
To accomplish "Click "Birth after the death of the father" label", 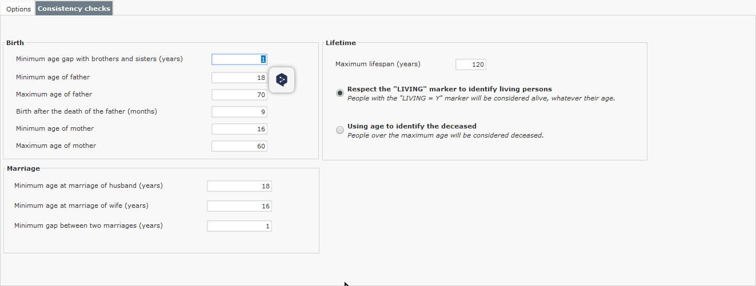I will tap(86, 111).
